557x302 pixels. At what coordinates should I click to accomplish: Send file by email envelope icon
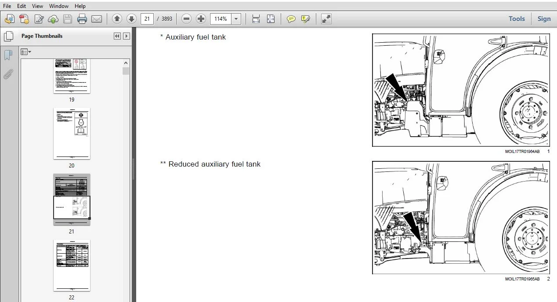point(97,19)
